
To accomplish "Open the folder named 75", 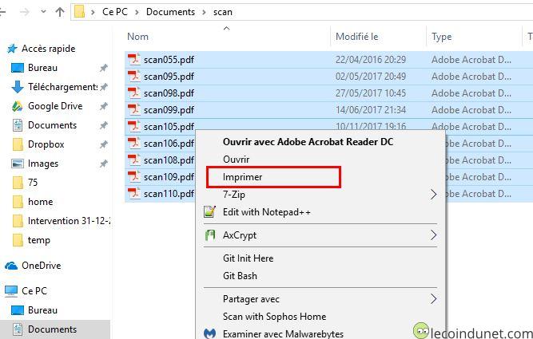I will tap(33, 183).
